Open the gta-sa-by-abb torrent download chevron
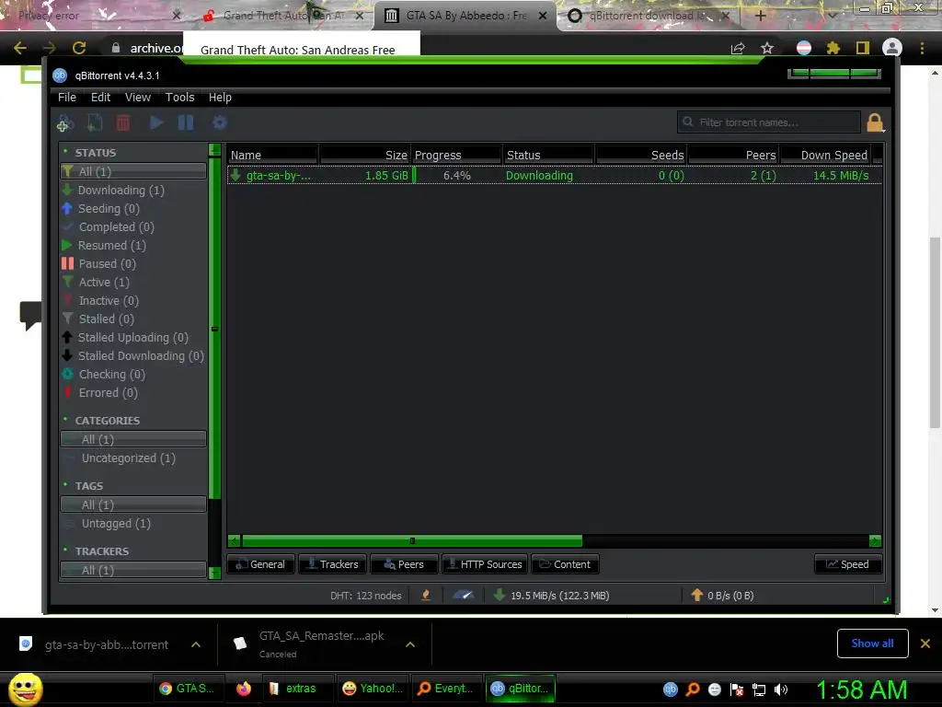The width and height of the screenshot is (942, 707). point(196,644)
